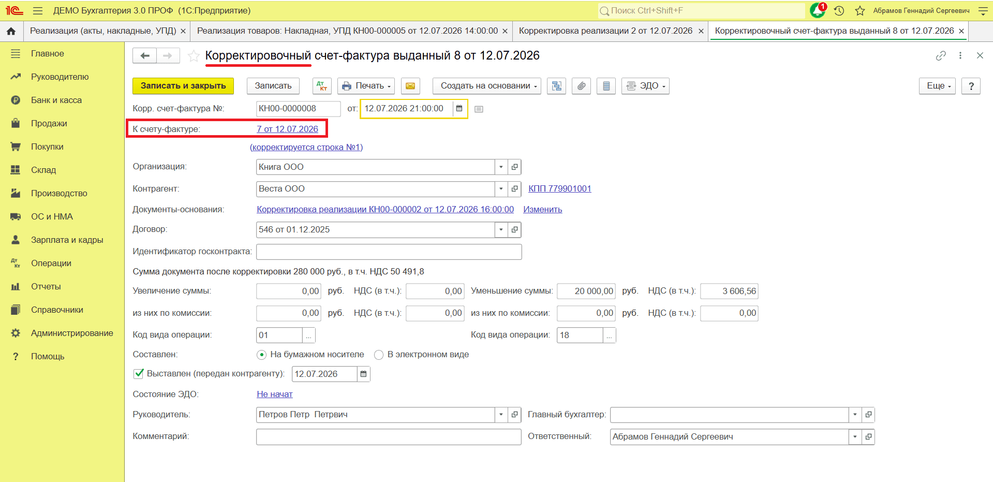Open Банк и касса section
This screenshot has width=993, height=482.
click(x=56, y=100)
